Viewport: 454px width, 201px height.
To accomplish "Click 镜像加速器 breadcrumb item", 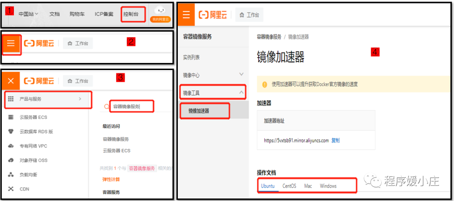I will [x=298, y=37].
